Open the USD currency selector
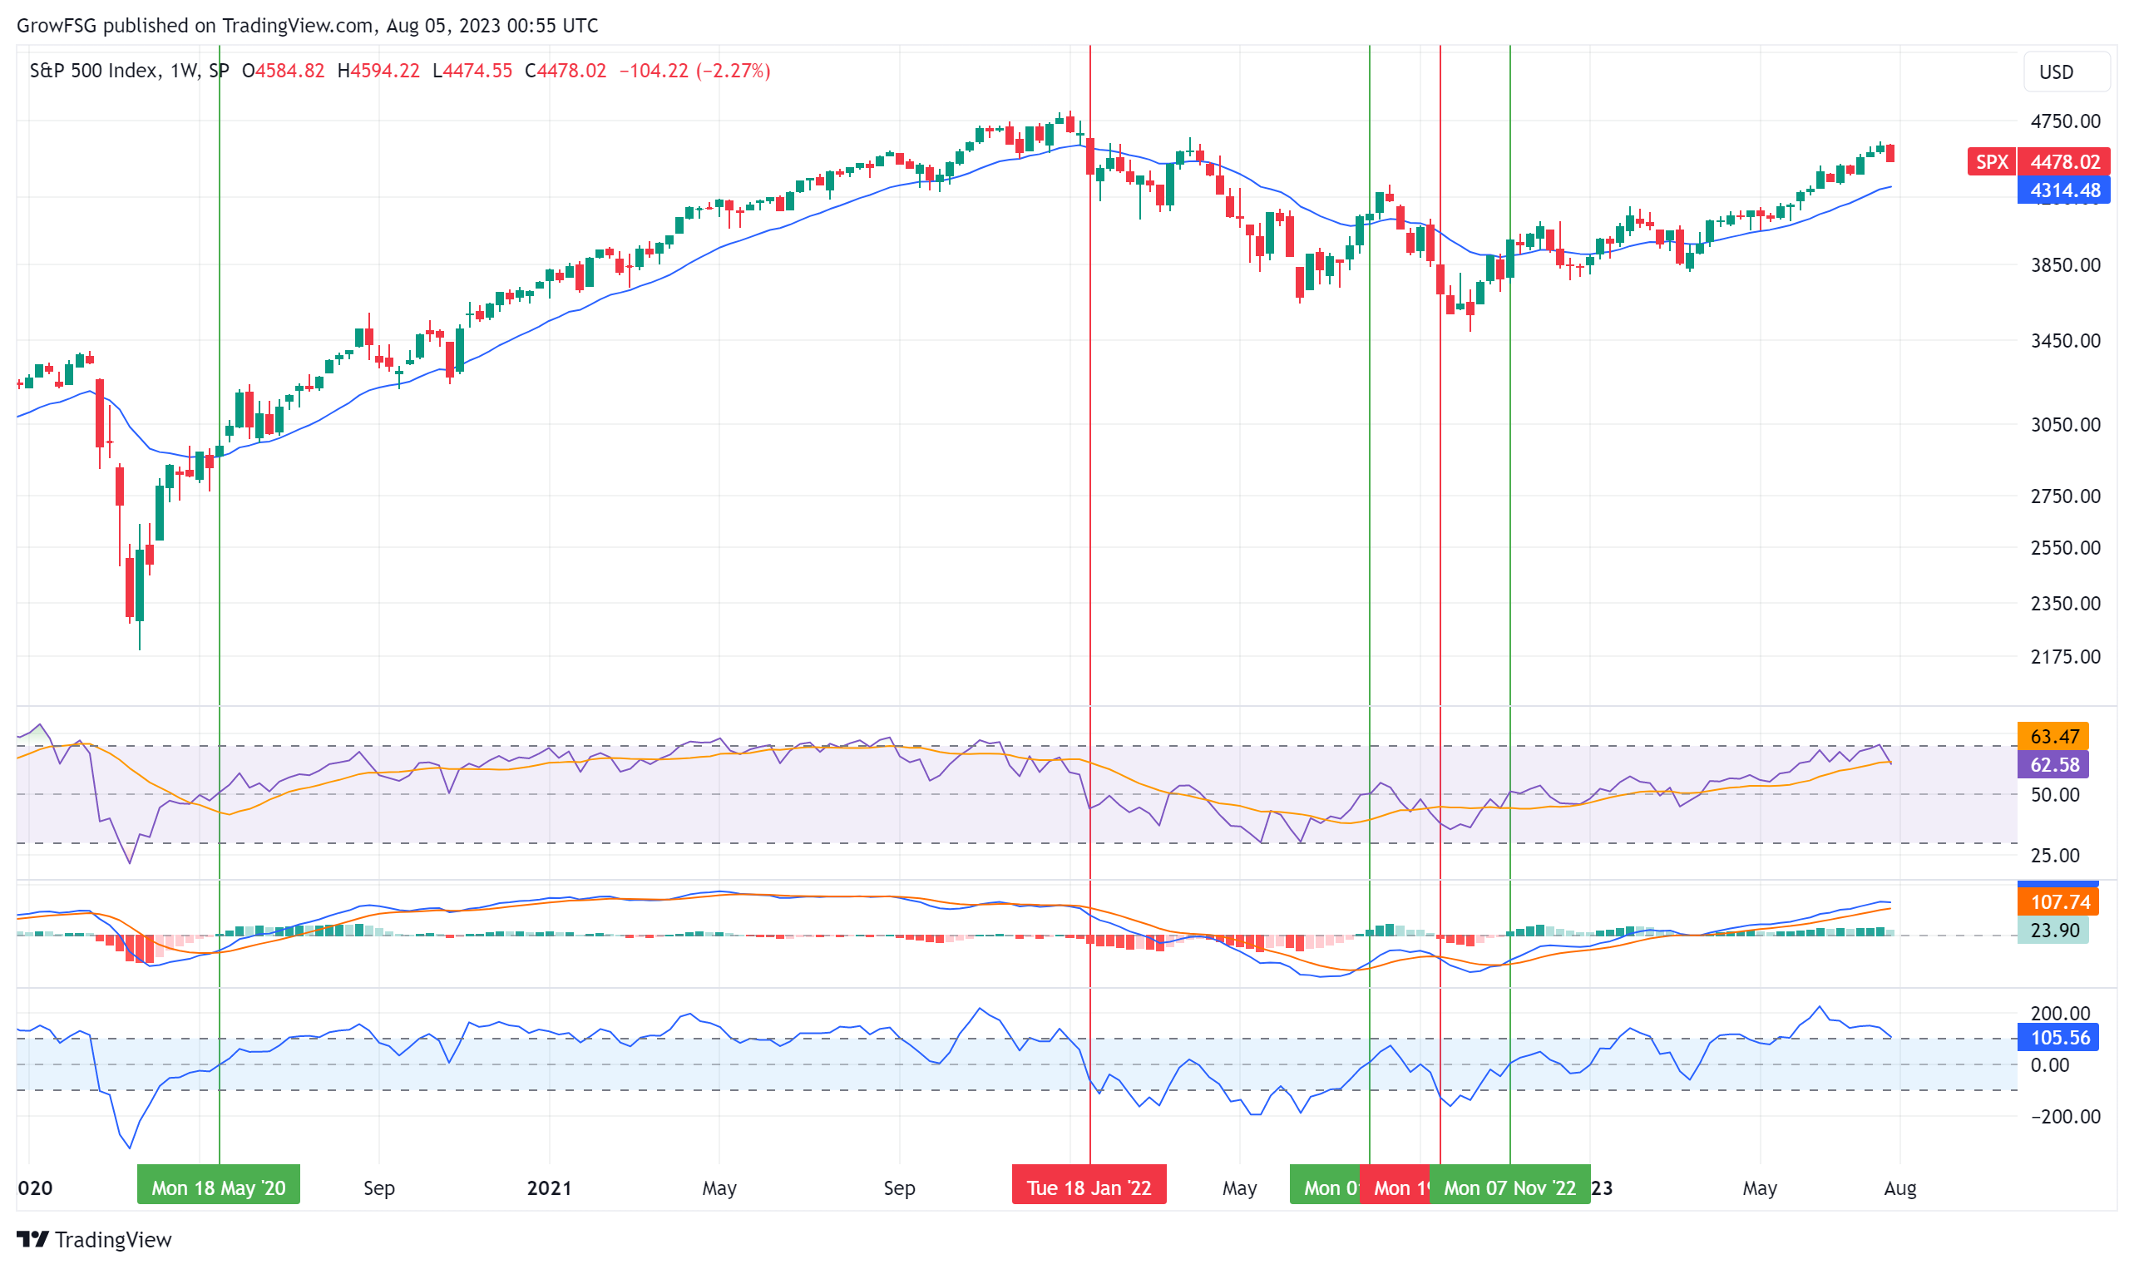 click(2066, 72)
